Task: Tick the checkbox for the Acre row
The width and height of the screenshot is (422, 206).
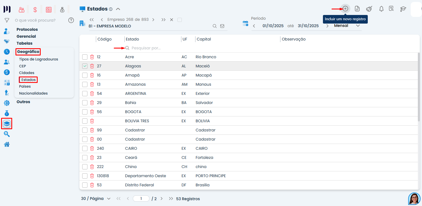Action: tap(85, 57)
